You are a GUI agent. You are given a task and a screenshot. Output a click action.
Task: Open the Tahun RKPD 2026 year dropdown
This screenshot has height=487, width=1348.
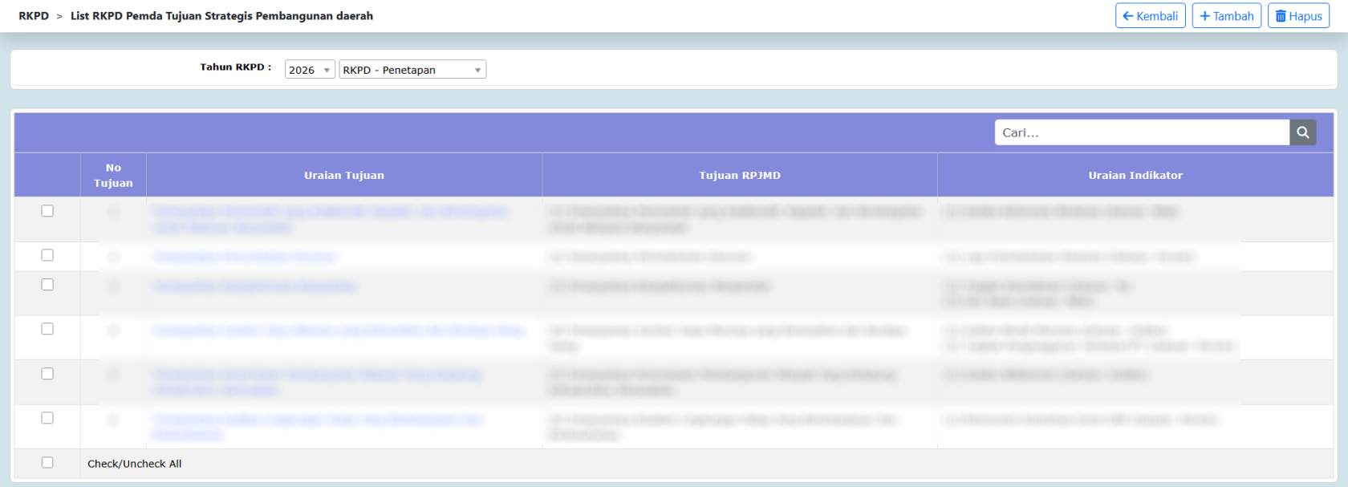(x=310, y=70)
